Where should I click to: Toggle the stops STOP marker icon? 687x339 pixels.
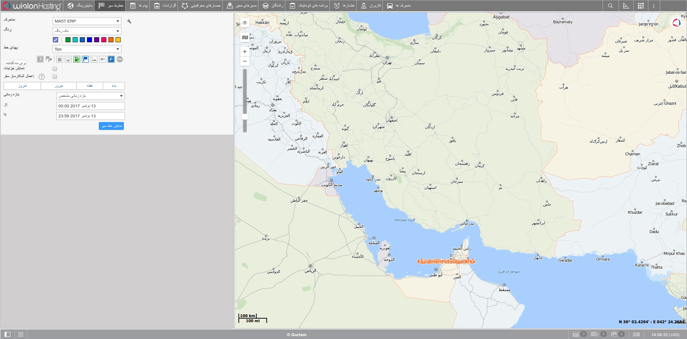120,59
